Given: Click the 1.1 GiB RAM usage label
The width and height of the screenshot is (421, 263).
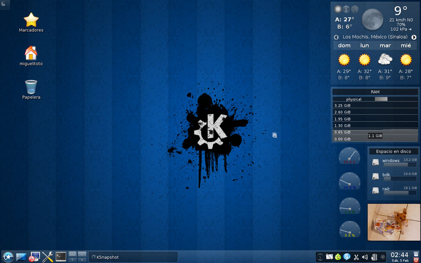Looking at the screenshot, I should [x=375, y=135].
